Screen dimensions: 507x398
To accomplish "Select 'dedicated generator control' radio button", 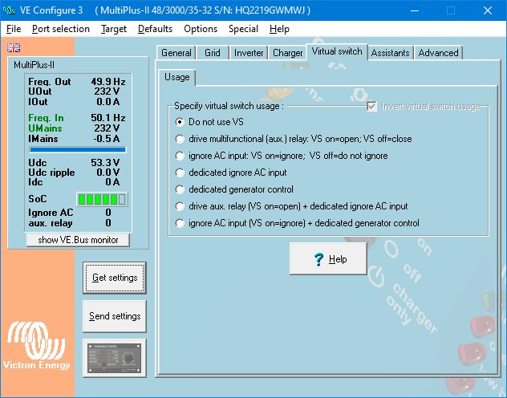I will pyautogui.click(x=180, y=189).
